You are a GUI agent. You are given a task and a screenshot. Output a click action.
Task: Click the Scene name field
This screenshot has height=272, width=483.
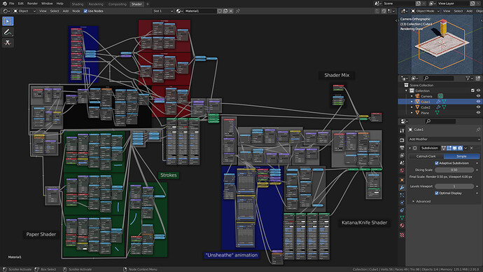[399, 4]
